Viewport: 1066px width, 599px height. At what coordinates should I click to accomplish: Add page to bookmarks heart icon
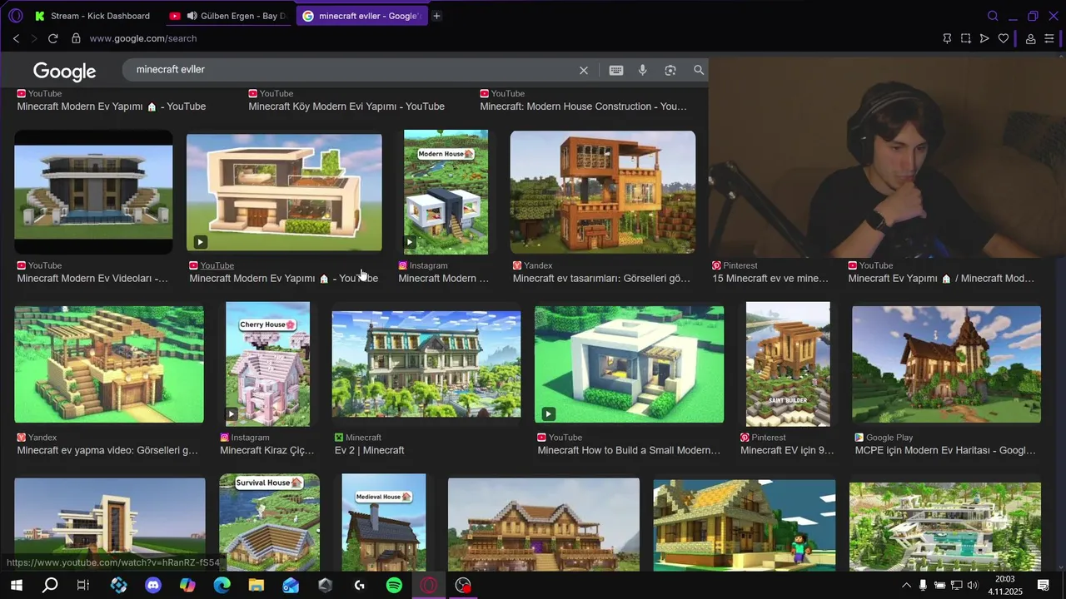(1004, 38)
